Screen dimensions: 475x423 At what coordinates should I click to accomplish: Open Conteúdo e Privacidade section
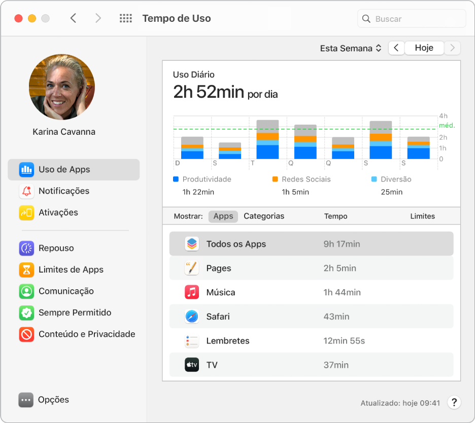pyautogui.click(x=26, y=334)
